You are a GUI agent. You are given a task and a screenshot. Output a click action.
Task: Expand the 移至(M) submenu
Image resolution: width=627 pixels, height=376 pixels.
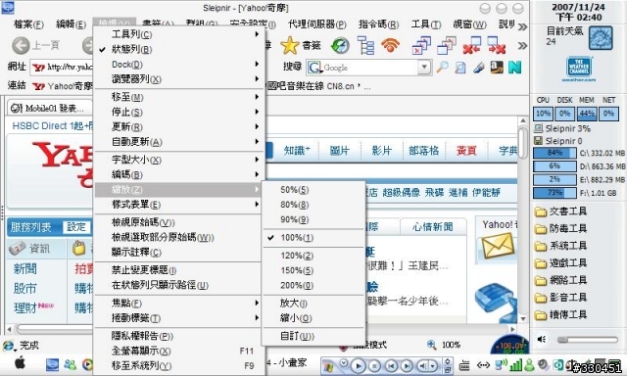179,97
